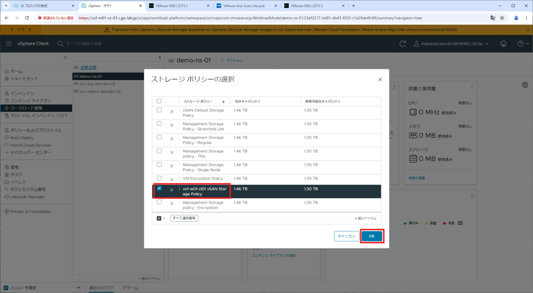Open タスク in the left navigation

pos(16,174)
